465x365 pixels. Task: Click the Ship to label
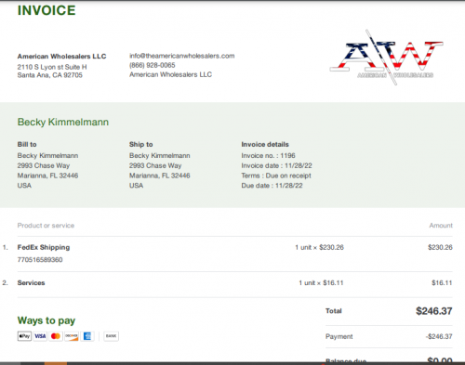pos(141,144)
